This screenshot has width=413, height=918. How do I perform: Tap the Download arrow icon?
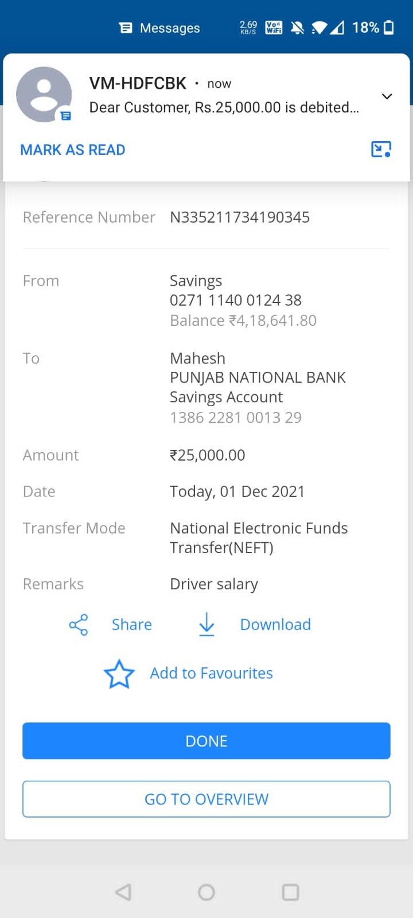206,624
